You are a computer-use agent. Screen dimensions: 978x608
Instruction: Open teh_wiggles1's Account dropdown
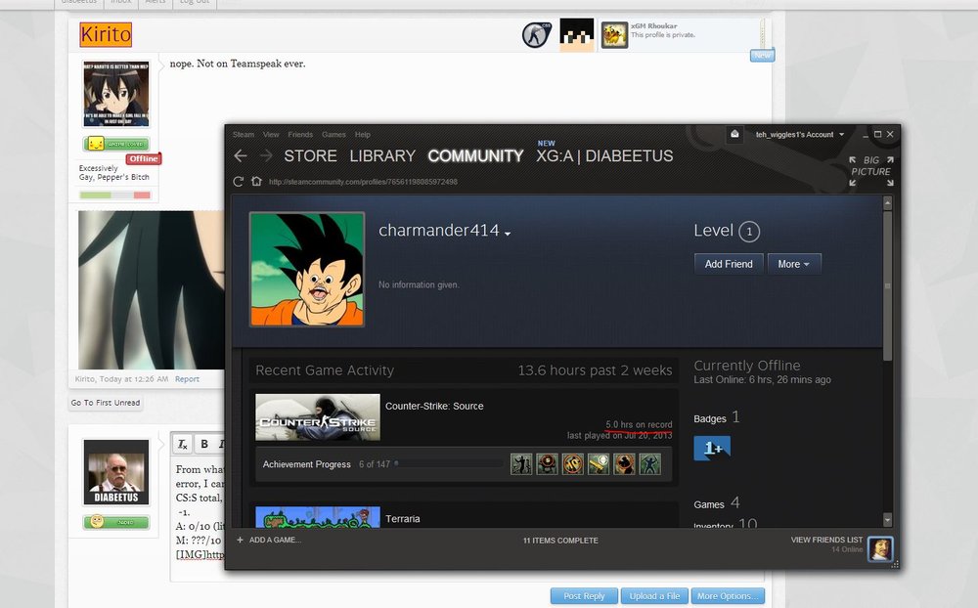[x=800, y=134]
